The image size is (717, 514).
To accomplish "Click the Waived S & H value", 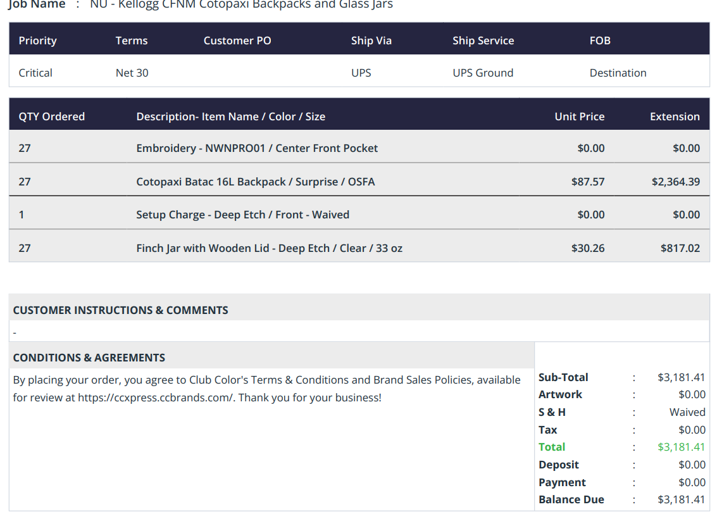I will pos(687,412).
